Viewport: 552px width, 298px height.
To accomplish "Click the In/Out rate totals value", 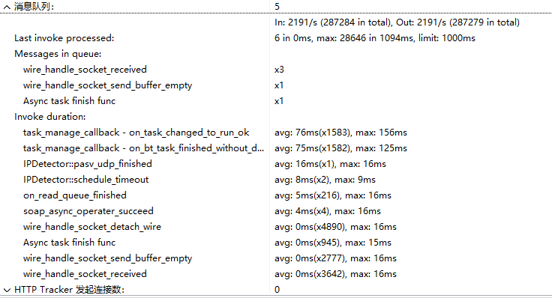I will click(397, 22).
